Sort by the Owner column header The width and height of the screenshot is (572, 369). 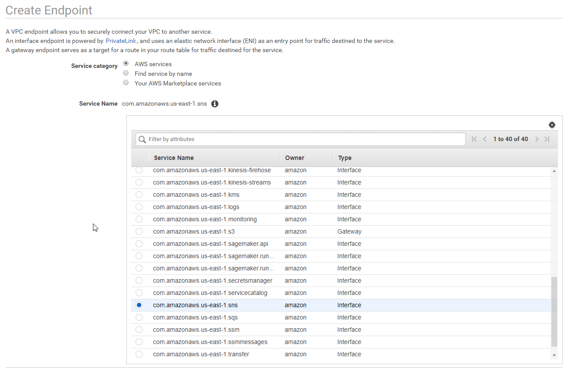[295, 158]
